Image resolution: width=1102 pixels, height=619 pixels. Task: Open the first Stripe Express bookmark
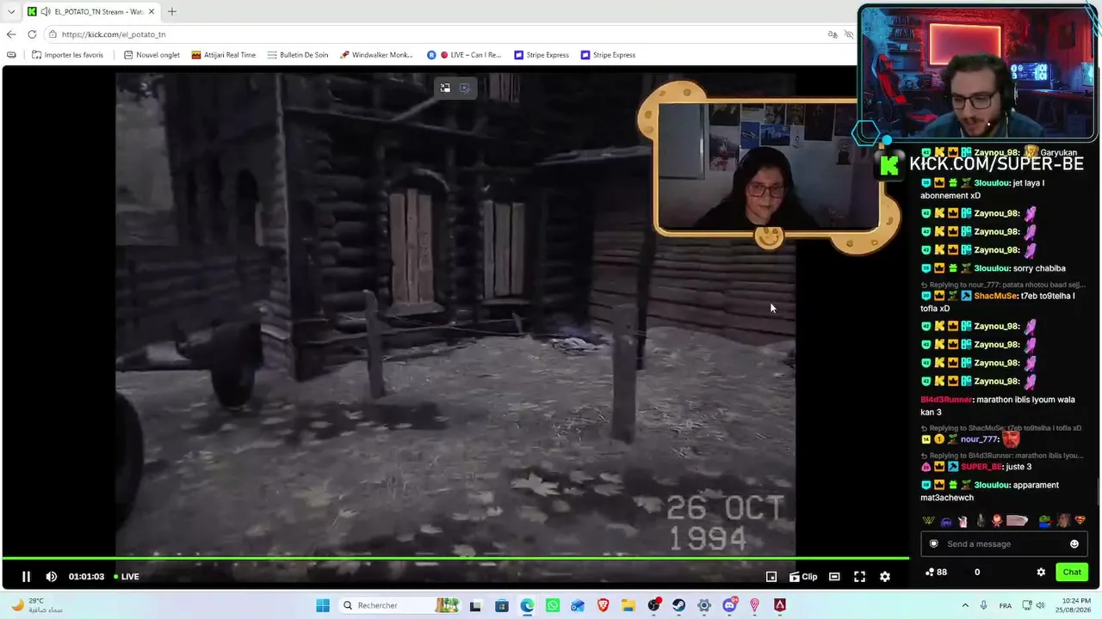[x=542, y=55]
